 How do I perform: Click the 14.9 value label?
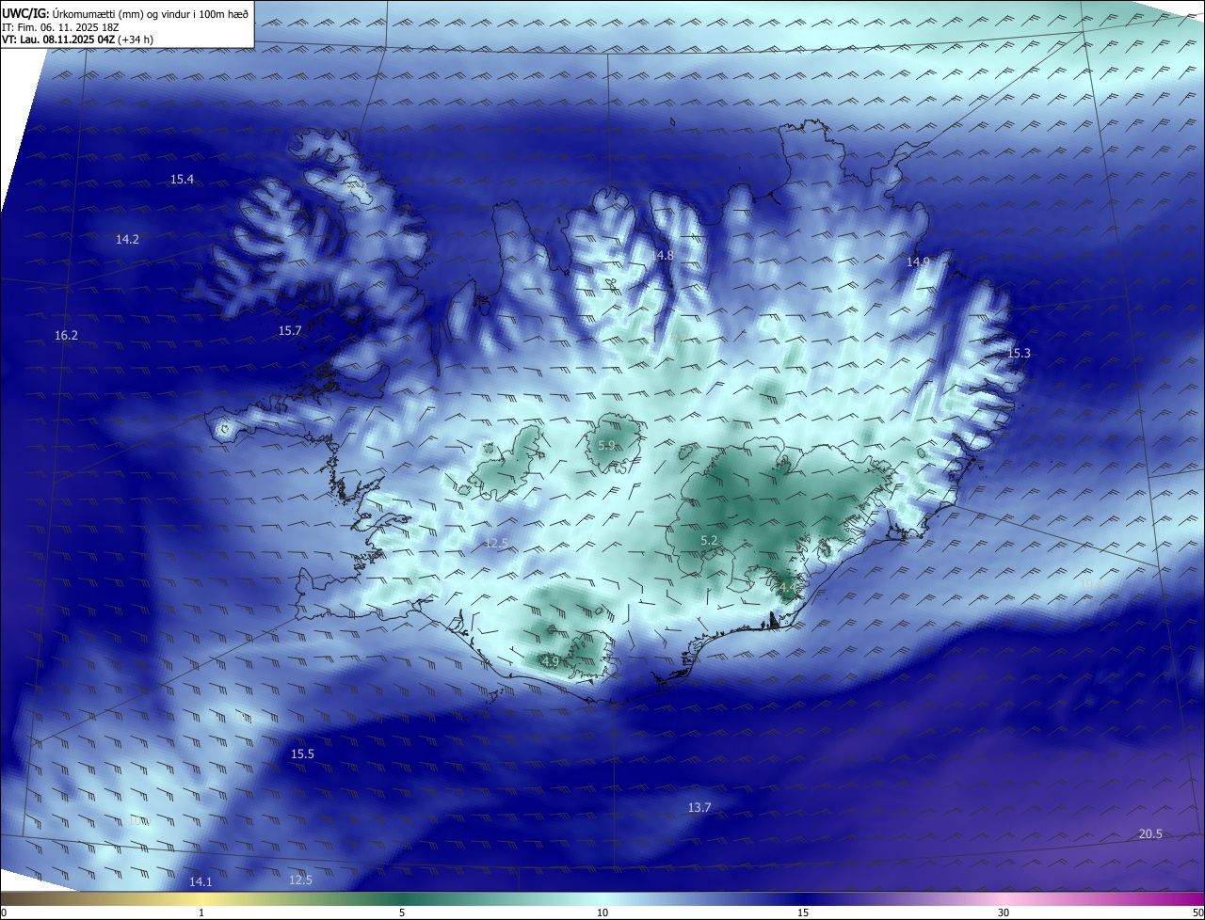[x=918, y=262]
